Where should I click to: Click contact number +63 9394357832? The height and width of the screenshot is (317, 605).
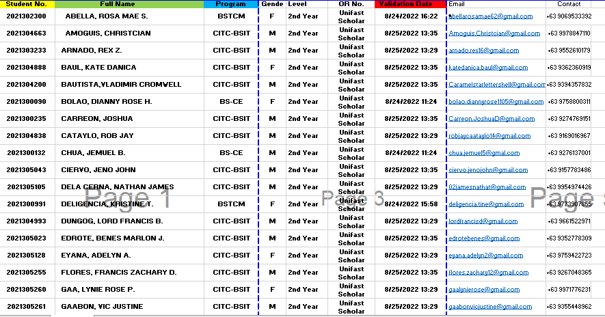coord(569,85)
